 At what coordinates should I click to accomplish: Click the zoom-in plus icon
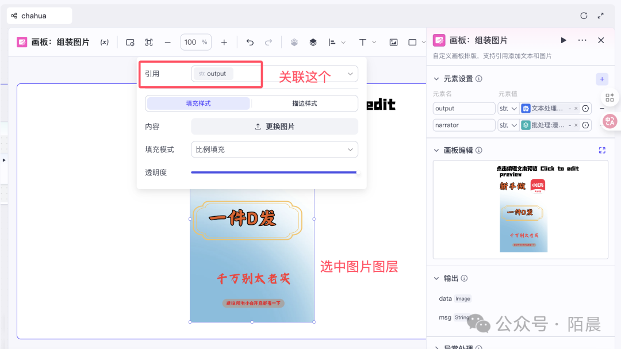coord(224,42)
